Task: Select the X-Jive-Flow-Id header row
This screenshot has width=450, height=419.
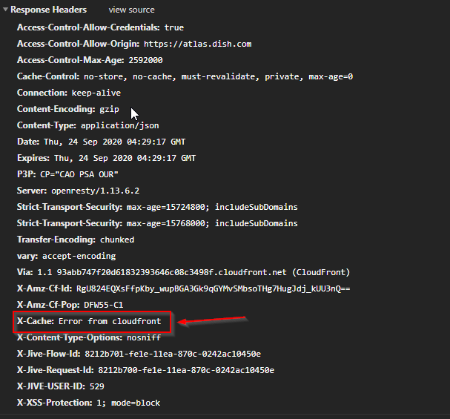Action: 139,354
